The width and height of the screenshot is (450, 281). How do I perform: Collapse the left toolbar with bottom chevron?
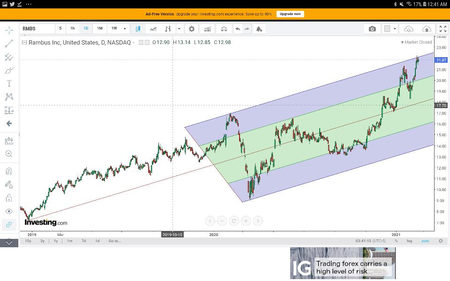point(9,243)
